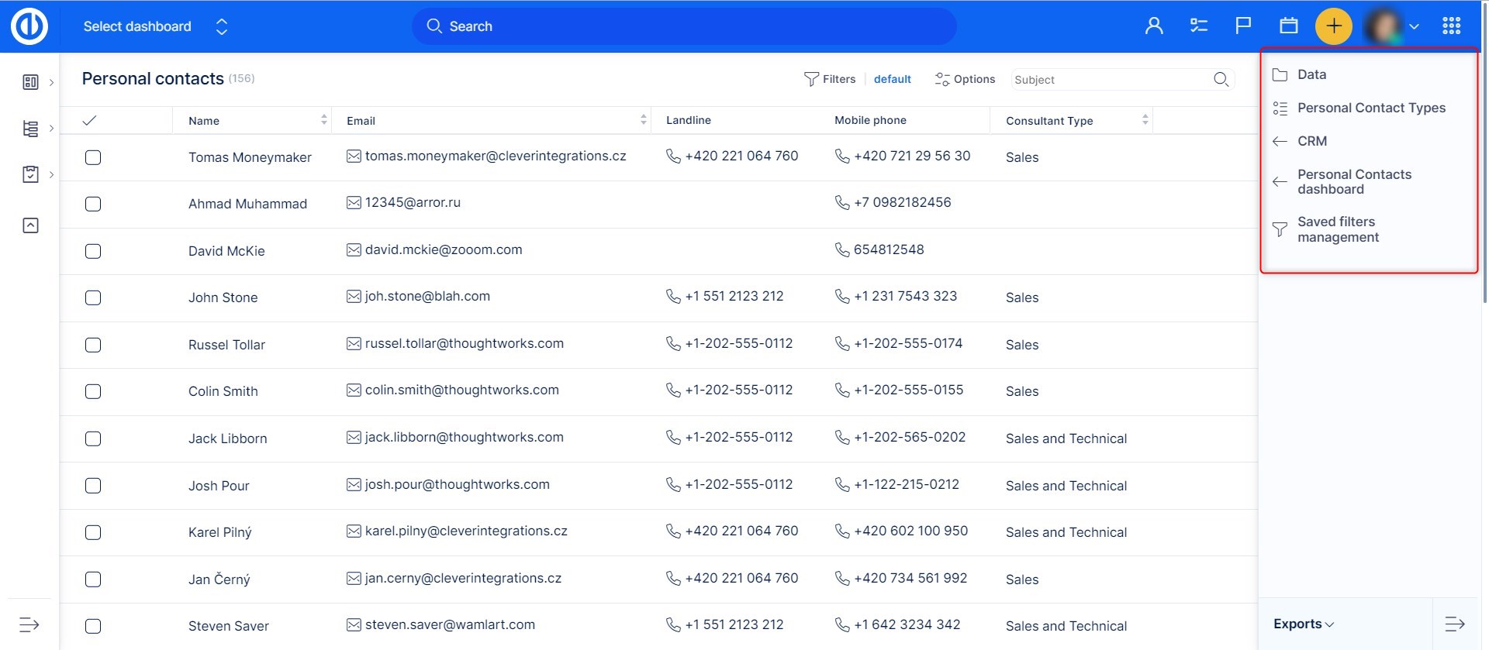
Task: Check the box for Tomas Moneymaker
Action: click(x=93, y=157)
